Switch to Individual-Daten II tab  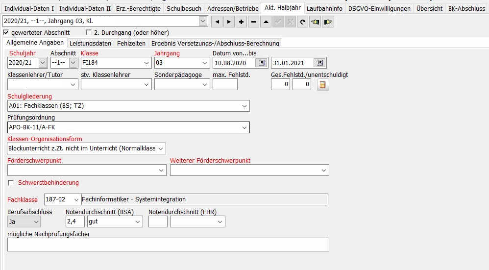(x=85, y=8)
